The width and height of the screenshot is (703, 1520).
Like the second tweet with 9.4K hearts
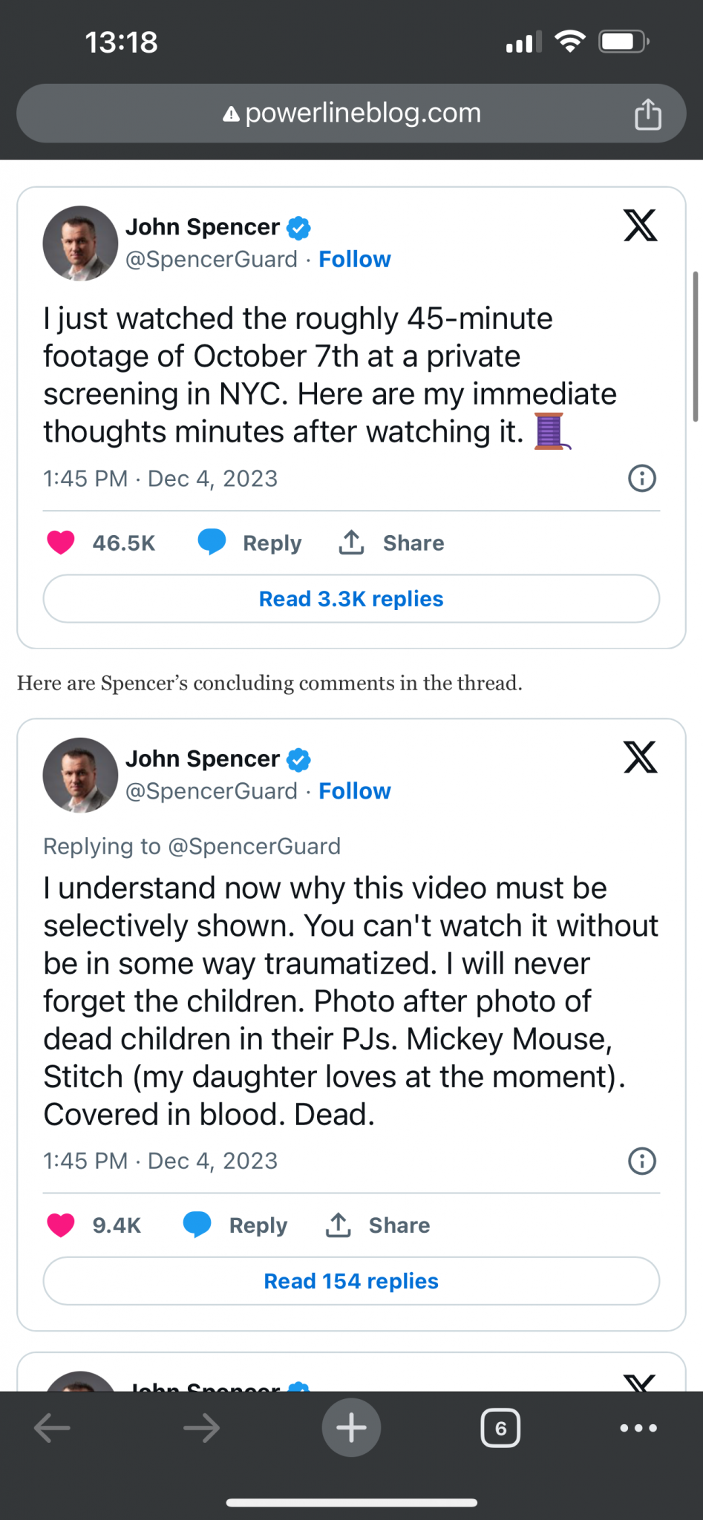click(x=62, y=1225)
